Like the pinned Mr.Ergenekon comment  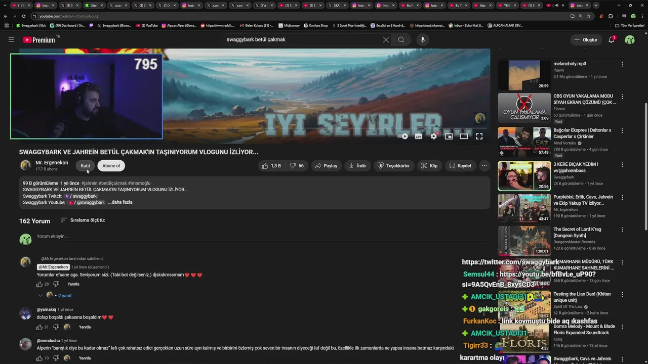pos(39,284)
